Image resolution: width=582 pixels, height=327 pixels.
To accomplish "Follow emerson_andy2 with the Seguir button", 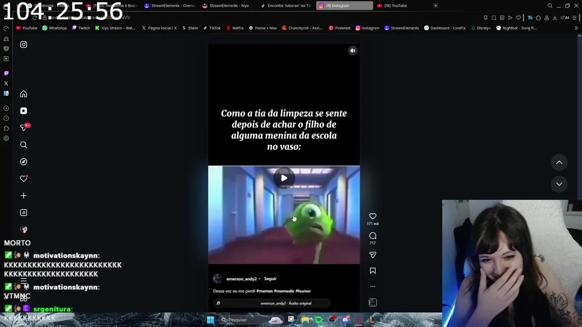I will [x=270, y=279].
